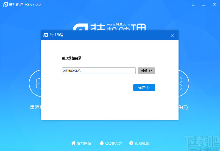
Task: Click the 装机助理 dialog logo icon
Action: pyautogui.click(x=46, y=35)
